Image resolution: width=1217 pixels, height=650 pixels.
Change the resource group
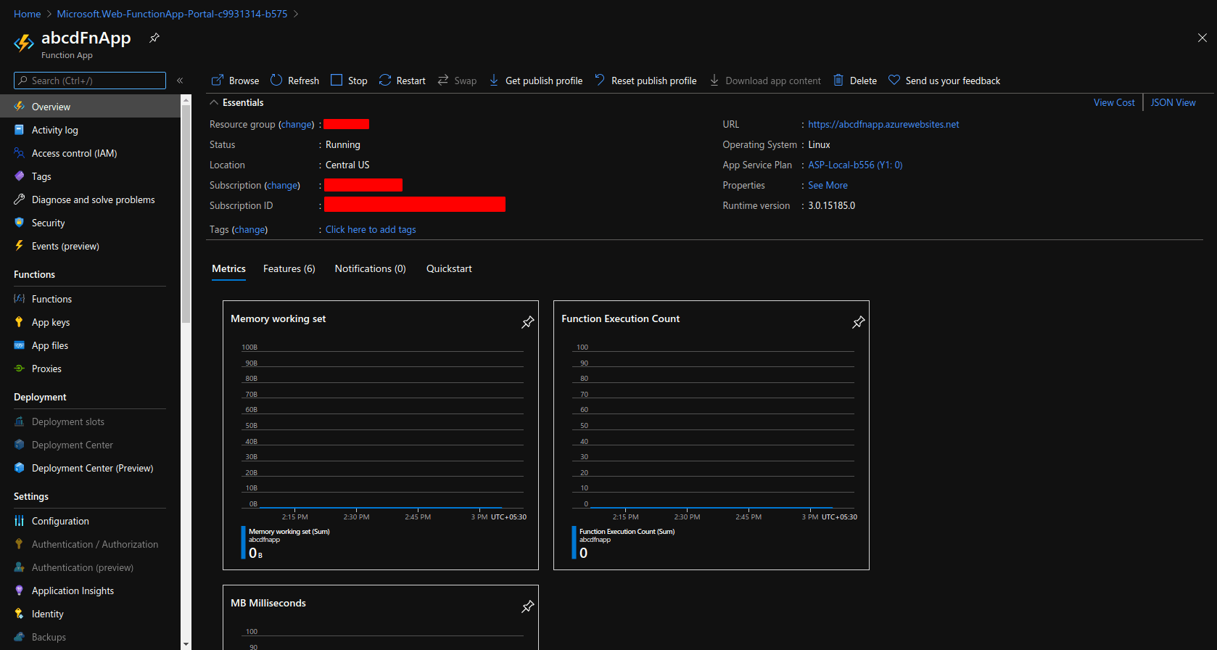click(x=297, y=124)
